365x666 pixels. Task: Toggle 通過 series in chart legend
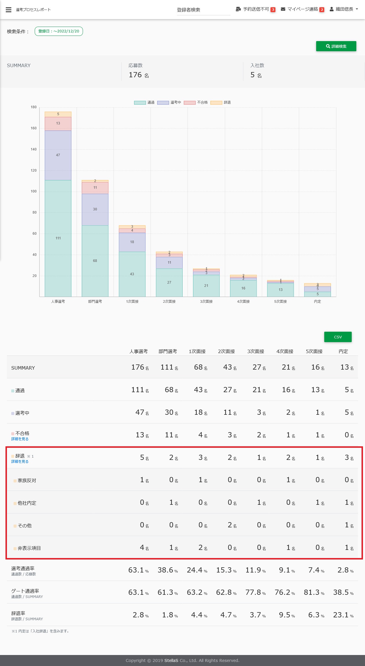coord(140,102)
